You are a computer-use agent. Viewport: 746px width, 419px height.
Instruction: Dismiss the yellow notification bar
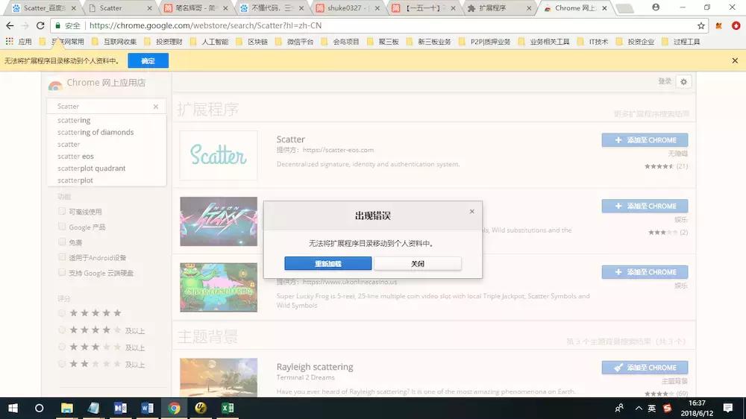(x=735, y=60)
